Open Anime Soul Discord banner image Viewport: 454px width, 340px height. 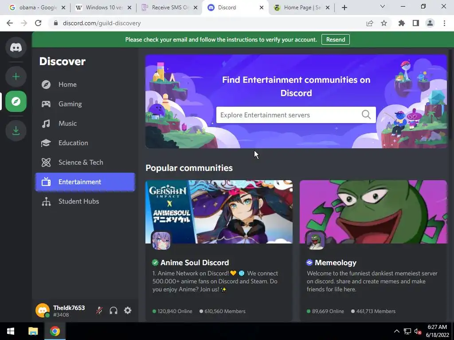(219, 212)
